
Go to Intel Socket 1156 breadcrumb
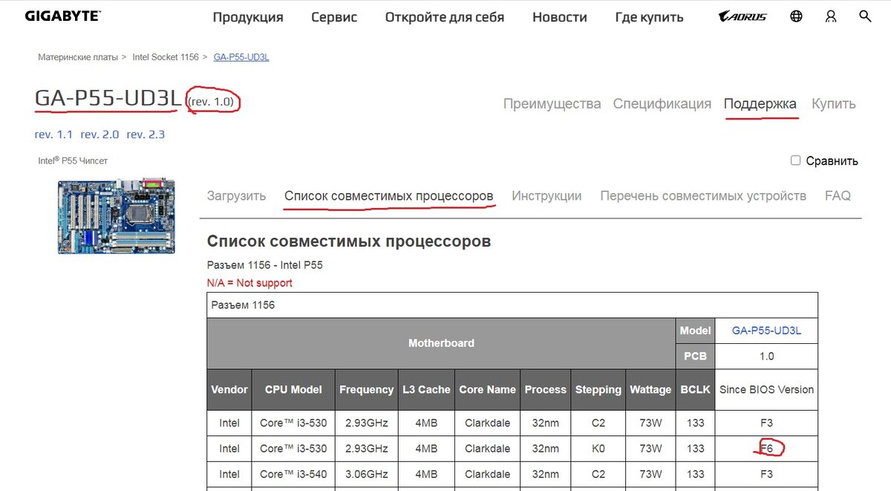coord(166,57)
